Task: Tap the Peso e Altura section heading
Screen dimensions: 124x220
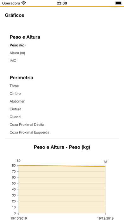Action: (x=25, y=37)
